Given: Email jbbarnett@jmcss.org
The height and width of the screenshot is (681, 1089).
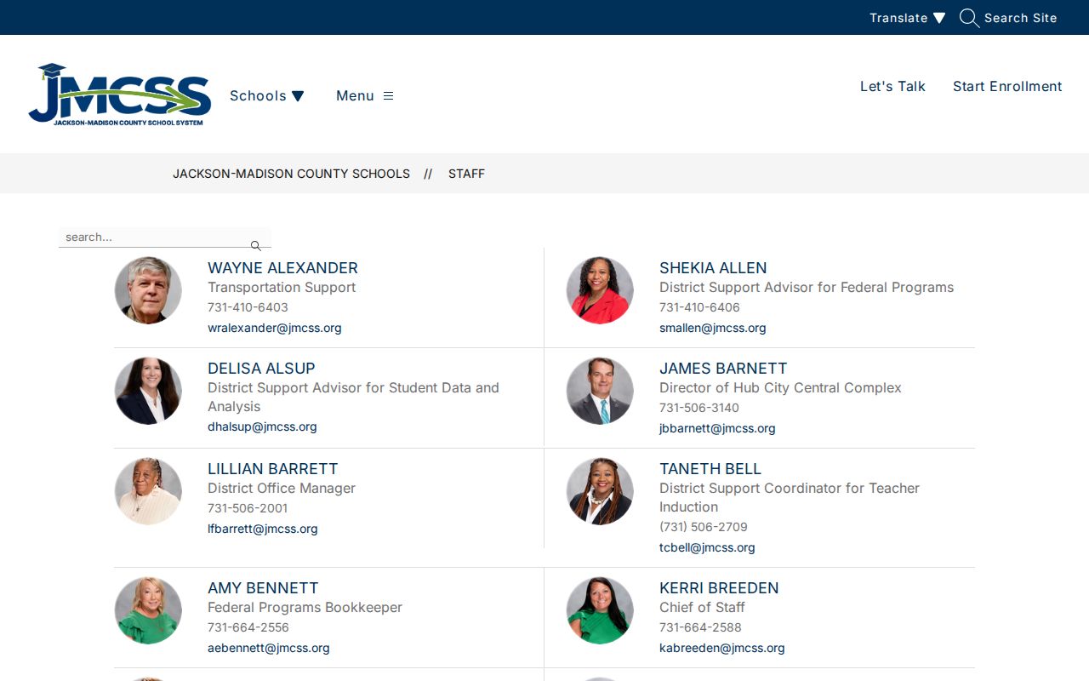Looking at the screenshot, I should pyautogui.click(x=717, y=428).
